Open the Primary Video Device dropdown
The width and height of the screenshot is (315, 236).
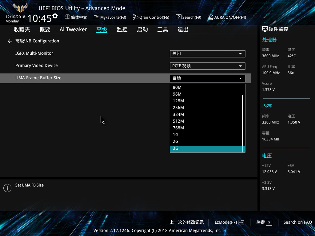click(208, 66)
